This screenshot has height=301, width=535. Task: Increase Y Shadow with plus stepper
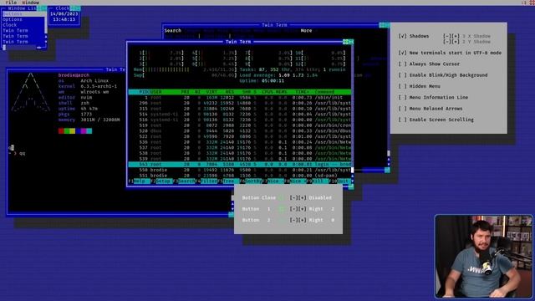click(456, 42)
